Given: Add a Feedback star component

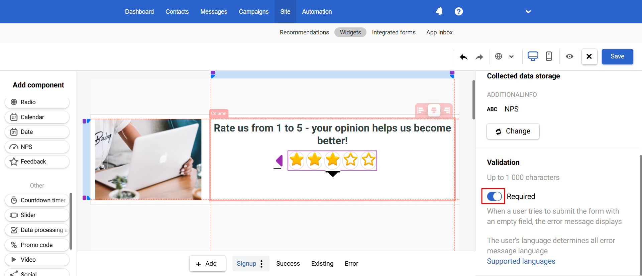Looking at the screenshot, I should pos(37,162).
